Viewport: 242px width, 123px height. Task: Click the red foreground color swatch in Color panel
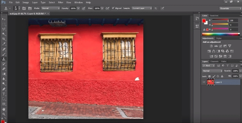[x=204, y=21]
